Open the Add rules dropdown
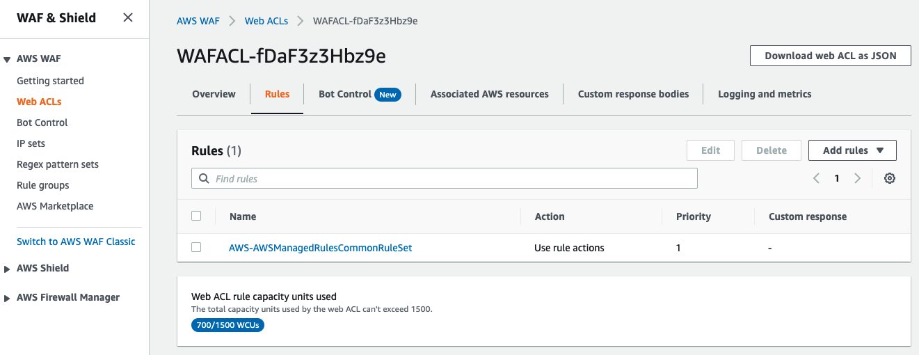Image resolution: width=919 pixels, height=355 pixels. pyautogui.click(x=852, y=150)
